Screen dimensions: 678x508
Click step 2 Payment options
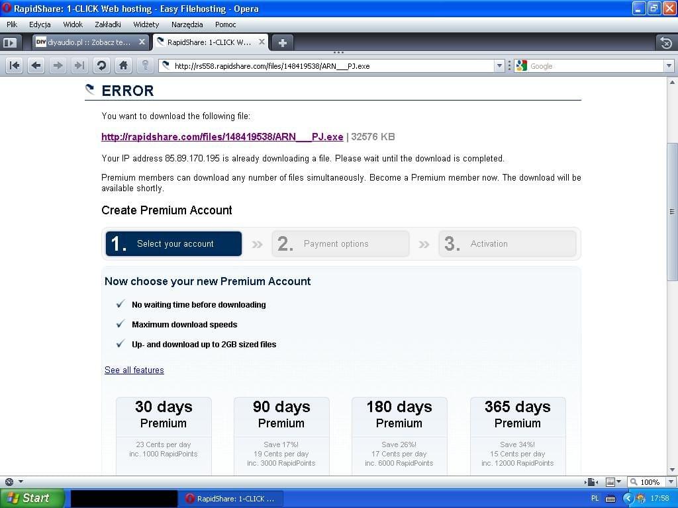click(340, 243)
